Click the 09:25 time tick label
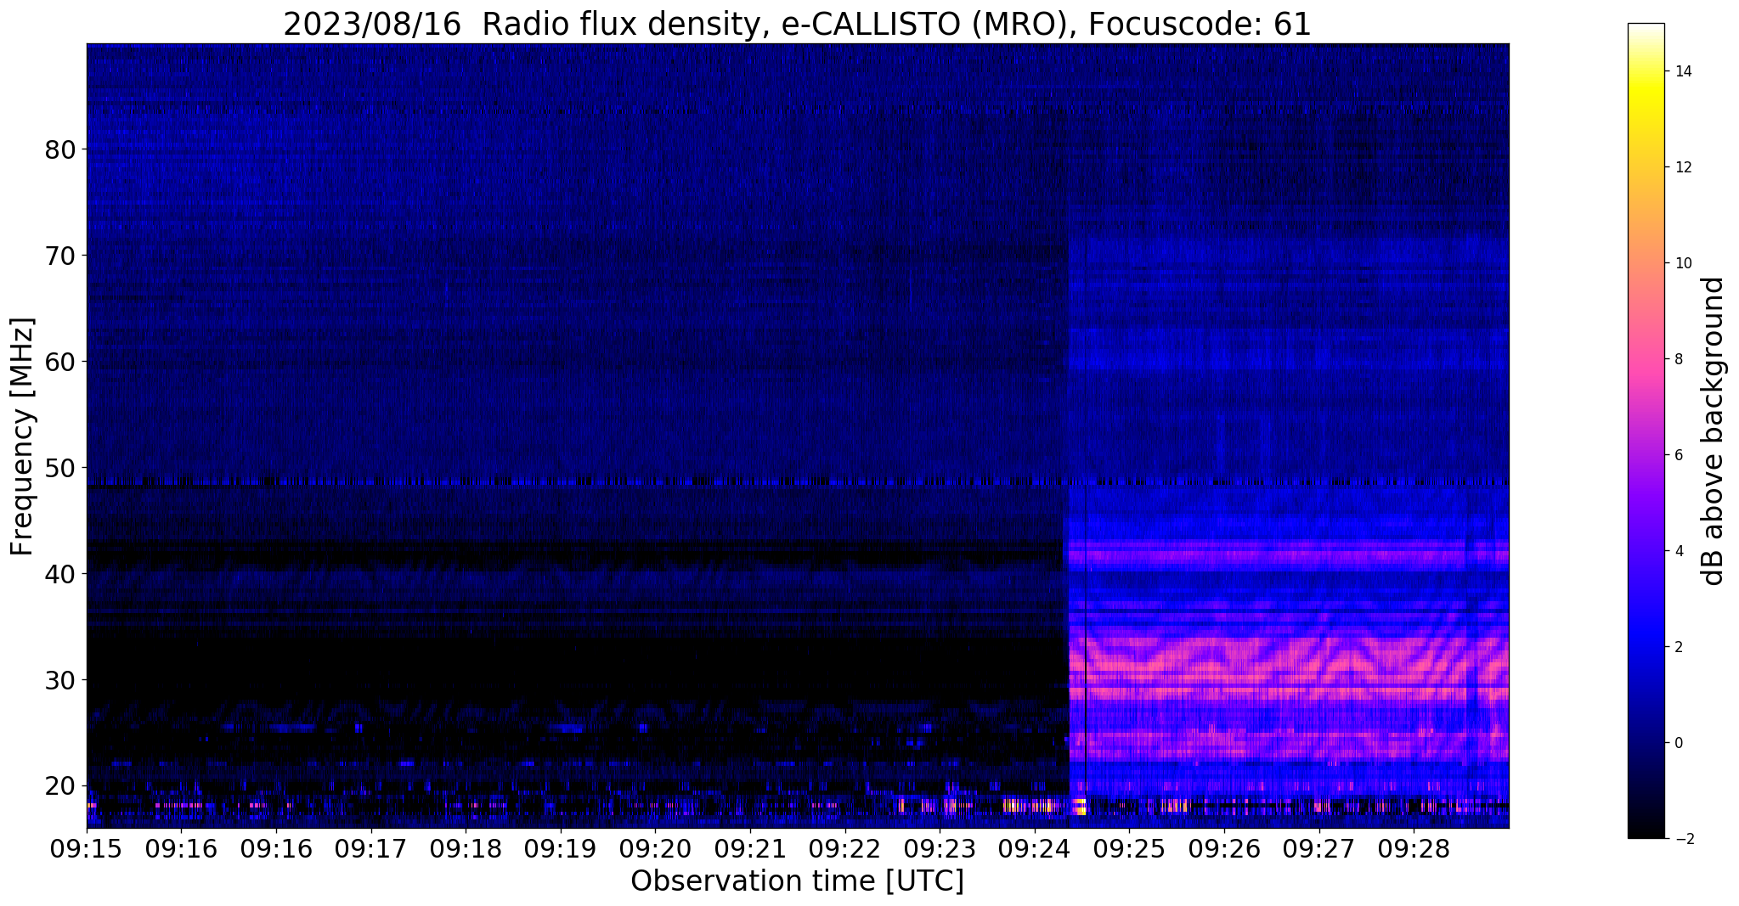 click(1129, 849)
